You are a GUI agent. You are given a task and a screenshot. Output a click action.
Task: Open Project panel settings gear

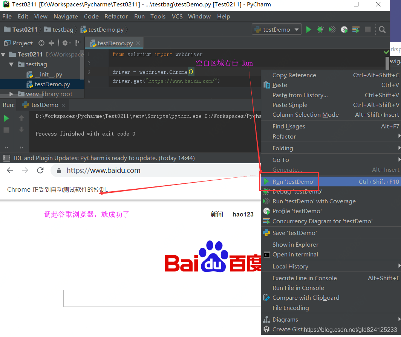pos(66,43)
